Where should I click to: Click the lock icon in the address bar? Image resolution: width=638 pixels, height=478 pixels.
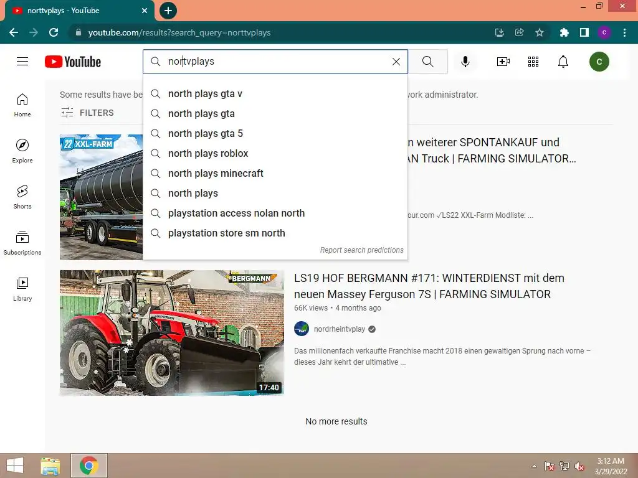pyautogui.click(x=79, y=32)
